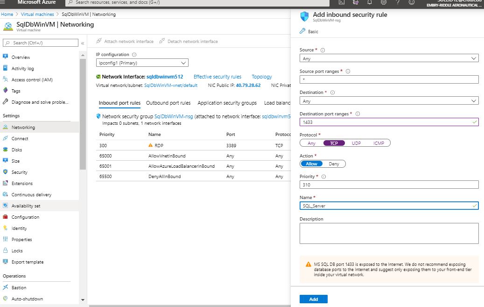Click Priority input field
The height and width of the screenshot is (307, 484).
coord(389,185)
